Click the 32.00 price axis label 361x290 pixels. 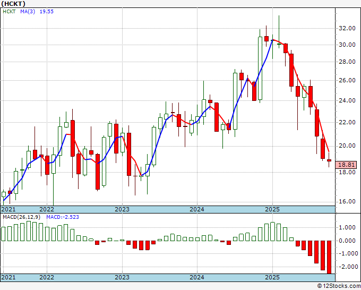point(347,28)
